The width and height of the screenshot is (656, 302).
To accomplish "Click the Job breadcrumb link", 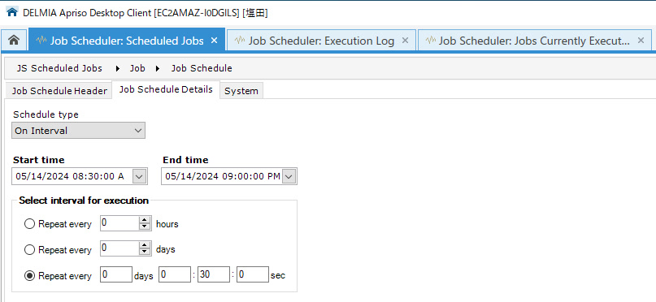I will [x=137, y=68].
